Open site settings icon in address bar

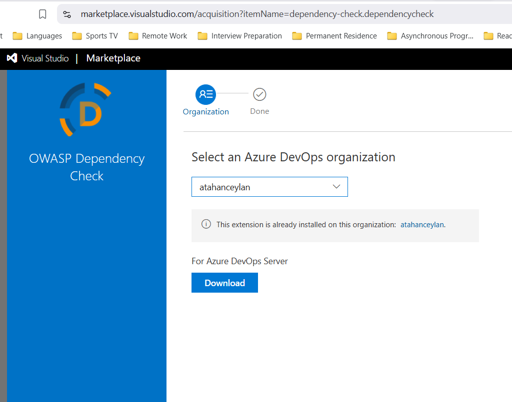[67, 14]
